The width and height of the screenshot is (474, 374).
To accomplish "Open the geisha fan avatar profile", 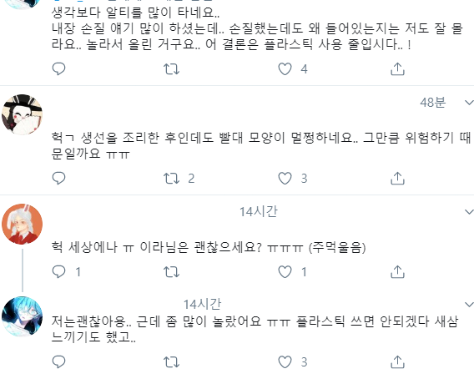I will (22, 114).
